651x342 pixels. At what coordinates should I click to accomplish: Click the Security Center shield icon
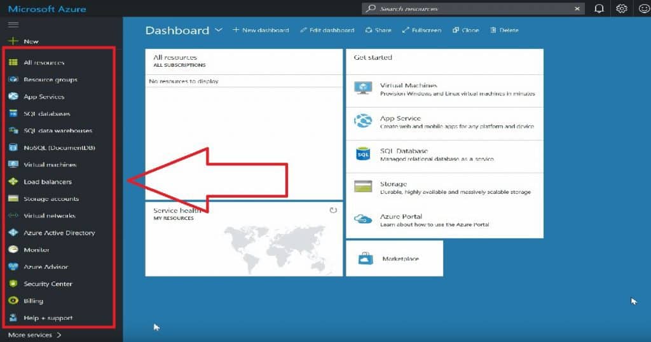13,284
